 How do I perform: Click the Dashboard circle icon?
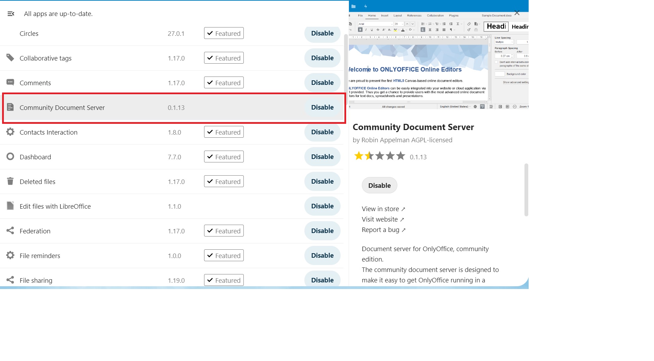[x=10, y=157]
